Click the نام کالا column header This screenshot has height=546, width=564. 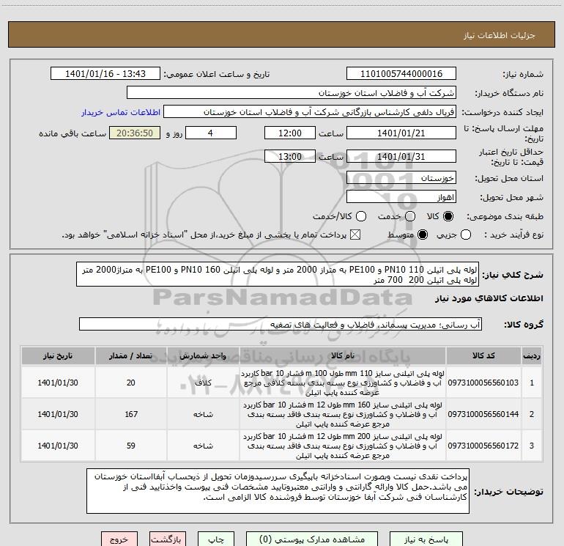[343, 356]
